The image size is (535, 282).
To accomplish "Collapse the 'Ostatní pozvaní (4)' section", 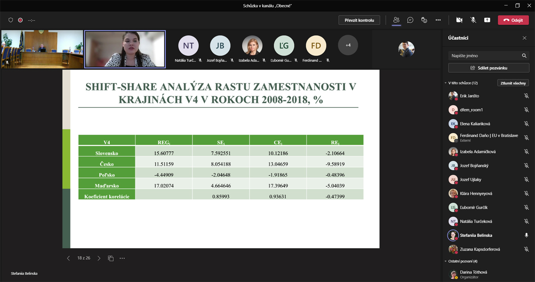I will pyautogui.click(x=445, y=261).
